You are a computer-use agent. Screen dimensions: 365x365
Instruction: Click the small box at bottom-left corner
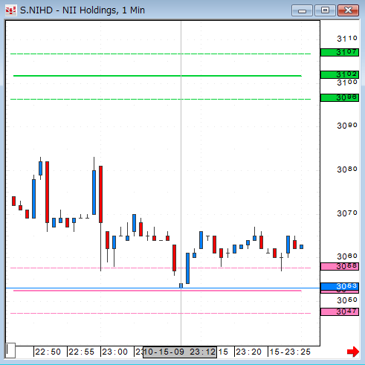coord(10,350)
